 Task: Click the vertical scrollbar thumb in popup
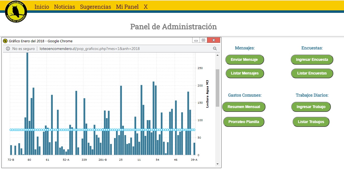tap(217, 87)
